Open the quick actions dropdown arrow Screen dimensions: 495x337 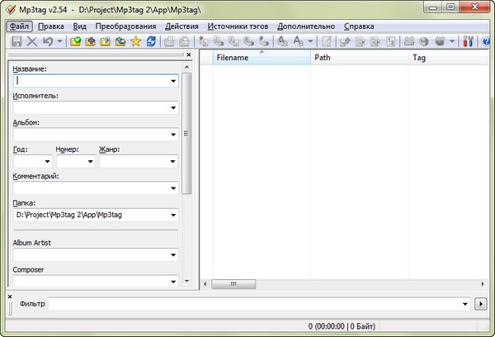pyautogui.click(x=310, y=41)
